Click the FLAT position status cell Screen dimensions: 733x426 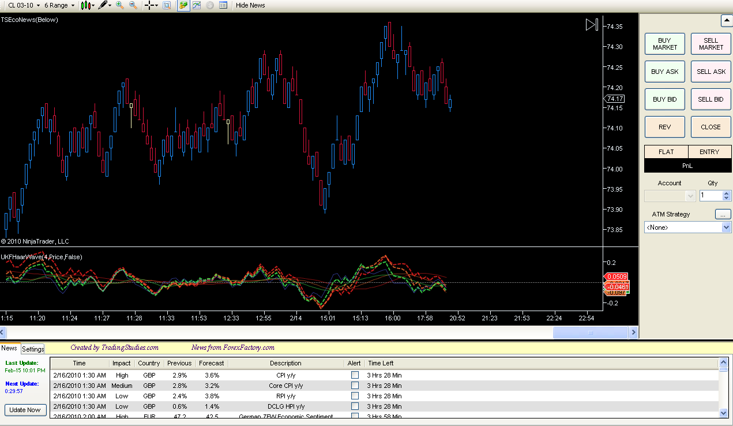pos(666,152)
